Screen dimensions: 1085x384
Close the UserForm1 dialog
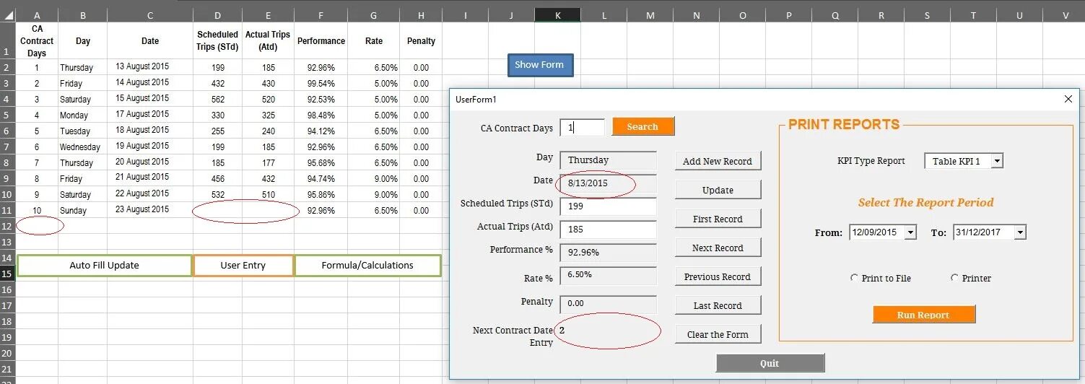1068,99
